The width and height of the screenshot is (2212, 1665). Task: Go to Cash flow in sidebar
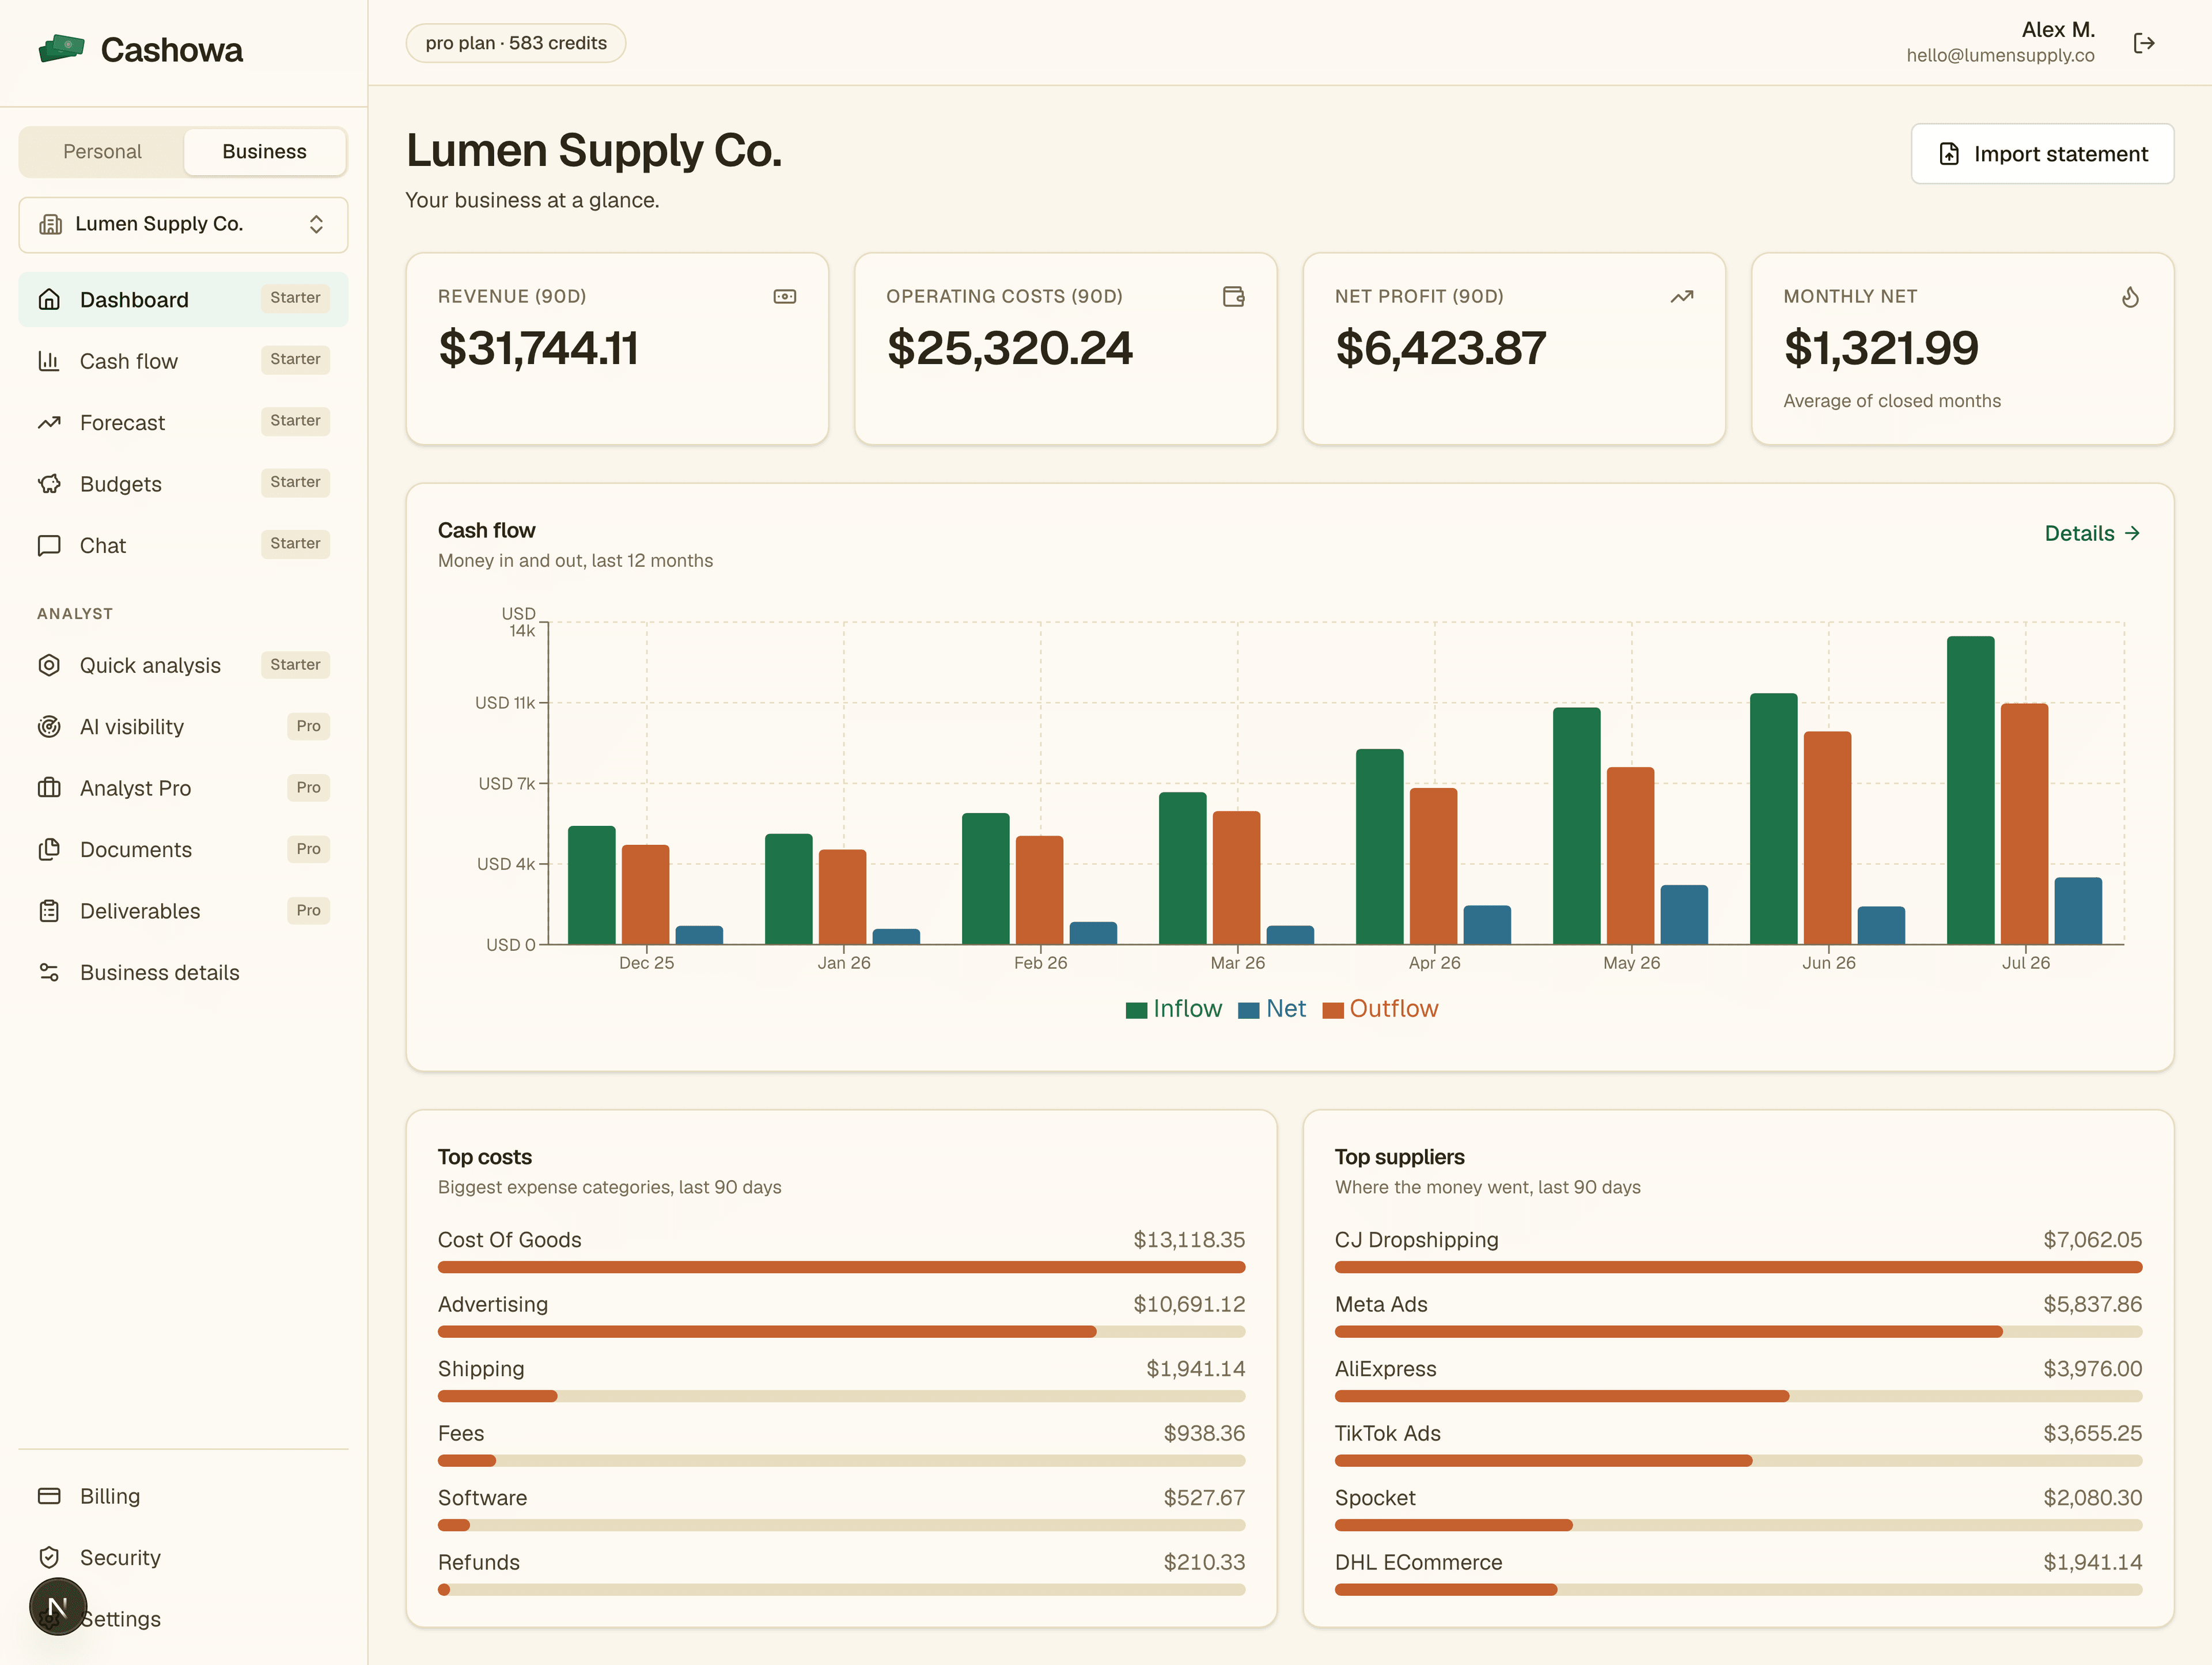pyautogui.click(x=183, y=361)
